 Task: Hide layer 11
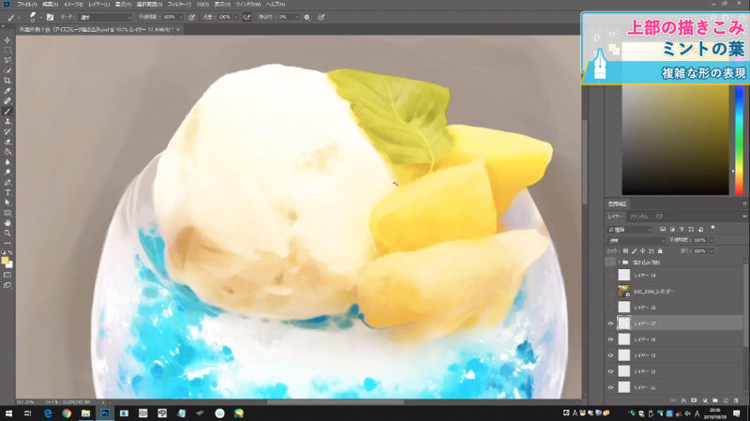click(x=610, y=387)
